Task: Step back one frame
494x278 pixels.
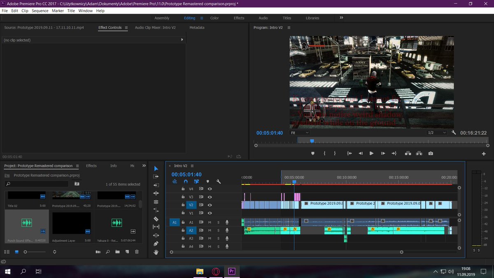Action: pos(361,153)
